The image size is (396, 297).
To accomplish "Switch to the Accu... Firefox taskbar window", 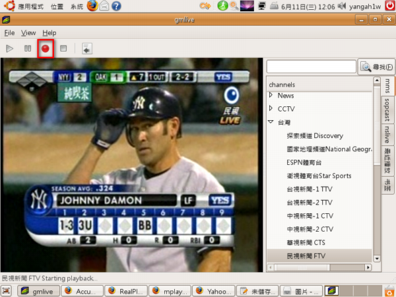I will pos(82,291).
